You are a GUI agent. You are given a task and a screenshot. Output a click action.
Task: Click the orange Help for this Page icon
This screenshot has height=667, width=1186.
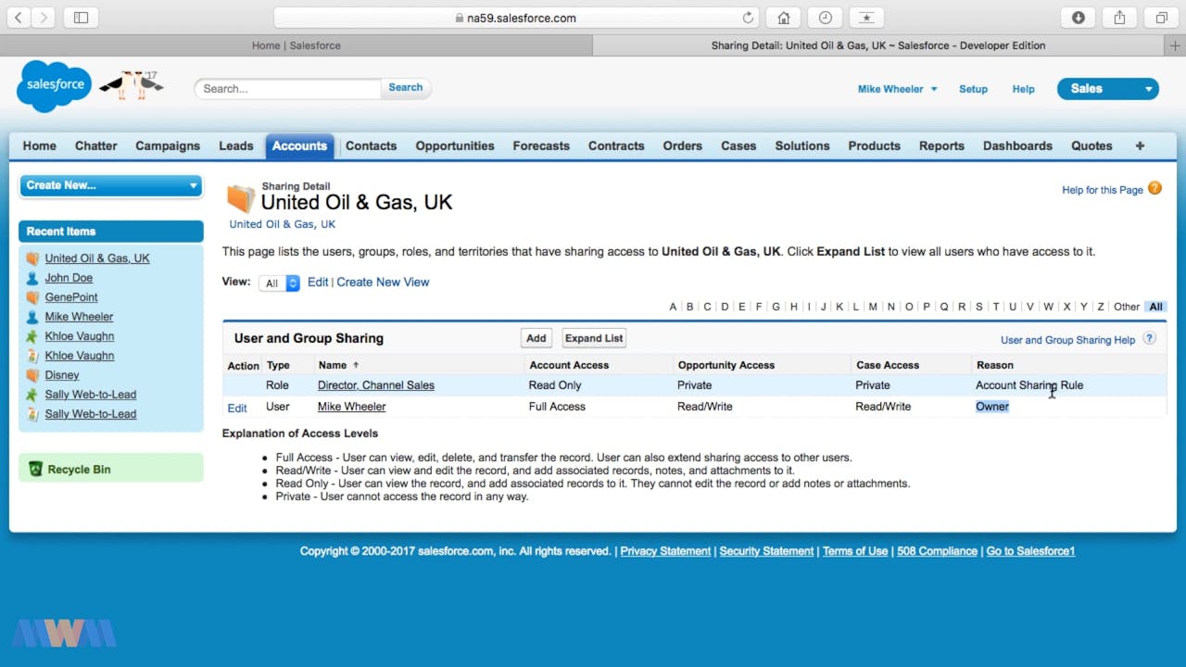[x=1154, y=188]
